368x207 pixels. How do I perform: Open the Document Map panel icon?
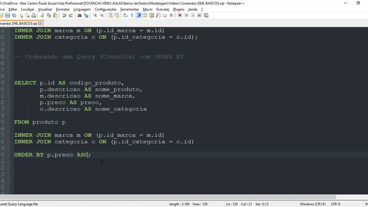(152, 16)
